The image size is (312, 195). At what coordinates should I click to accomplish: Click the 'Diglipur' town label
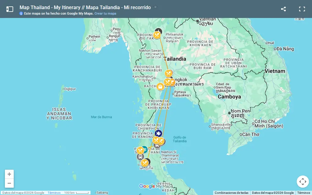[70, 89]
